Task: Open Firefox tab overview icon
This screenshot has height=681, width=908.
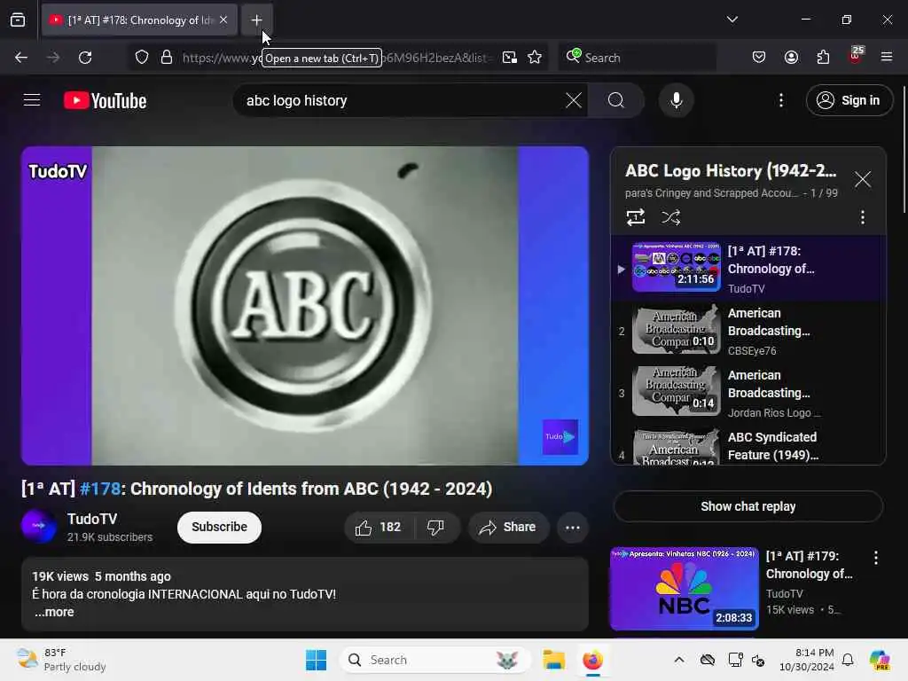Action: pos(18,20)
